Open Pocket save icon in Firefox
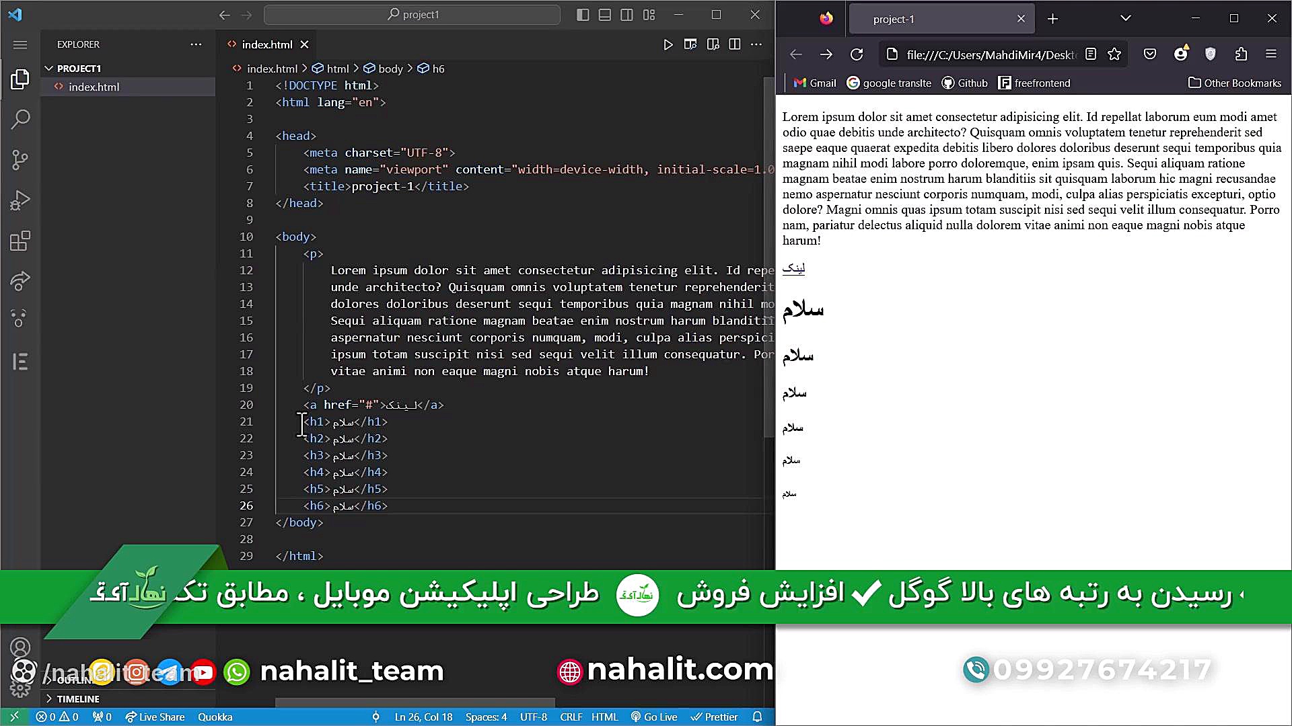The width and height of the screenshot is (1292, 726). tap(1150, 54)
